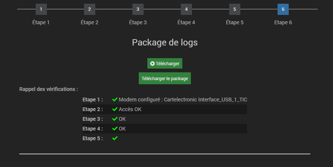Click the Etape 3 green checkmark

point(115,119)
